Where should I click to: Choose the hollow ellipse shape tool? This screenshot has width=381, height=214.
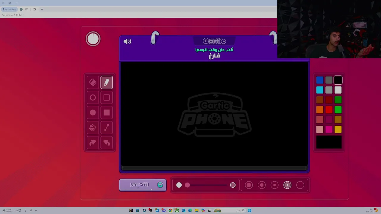[x=93, y=98]
